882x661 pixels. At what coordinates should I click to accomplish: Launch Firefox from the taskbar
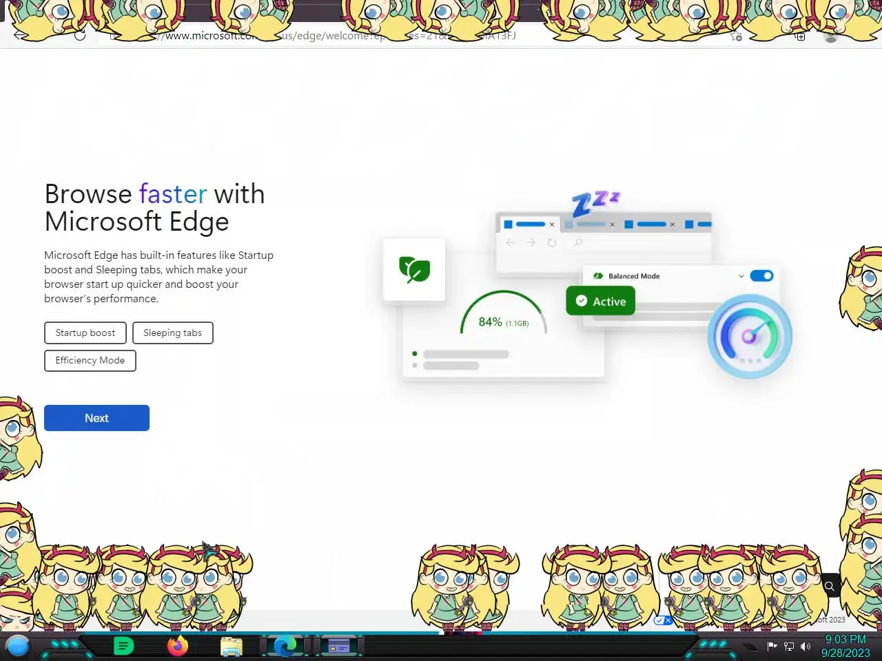click(178, 646)
